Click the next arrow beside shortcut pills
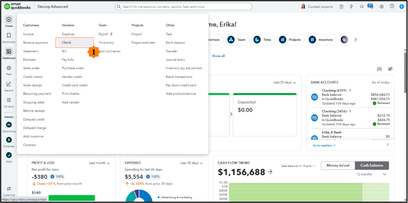Screen dimensions: 408x203 tap(355, 40)
